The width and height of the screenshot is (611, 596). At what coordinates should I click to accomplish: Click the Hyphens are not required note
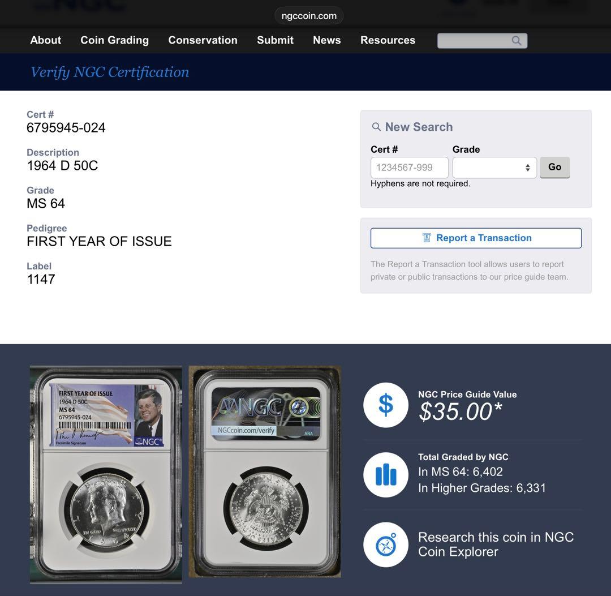[420, 183]
